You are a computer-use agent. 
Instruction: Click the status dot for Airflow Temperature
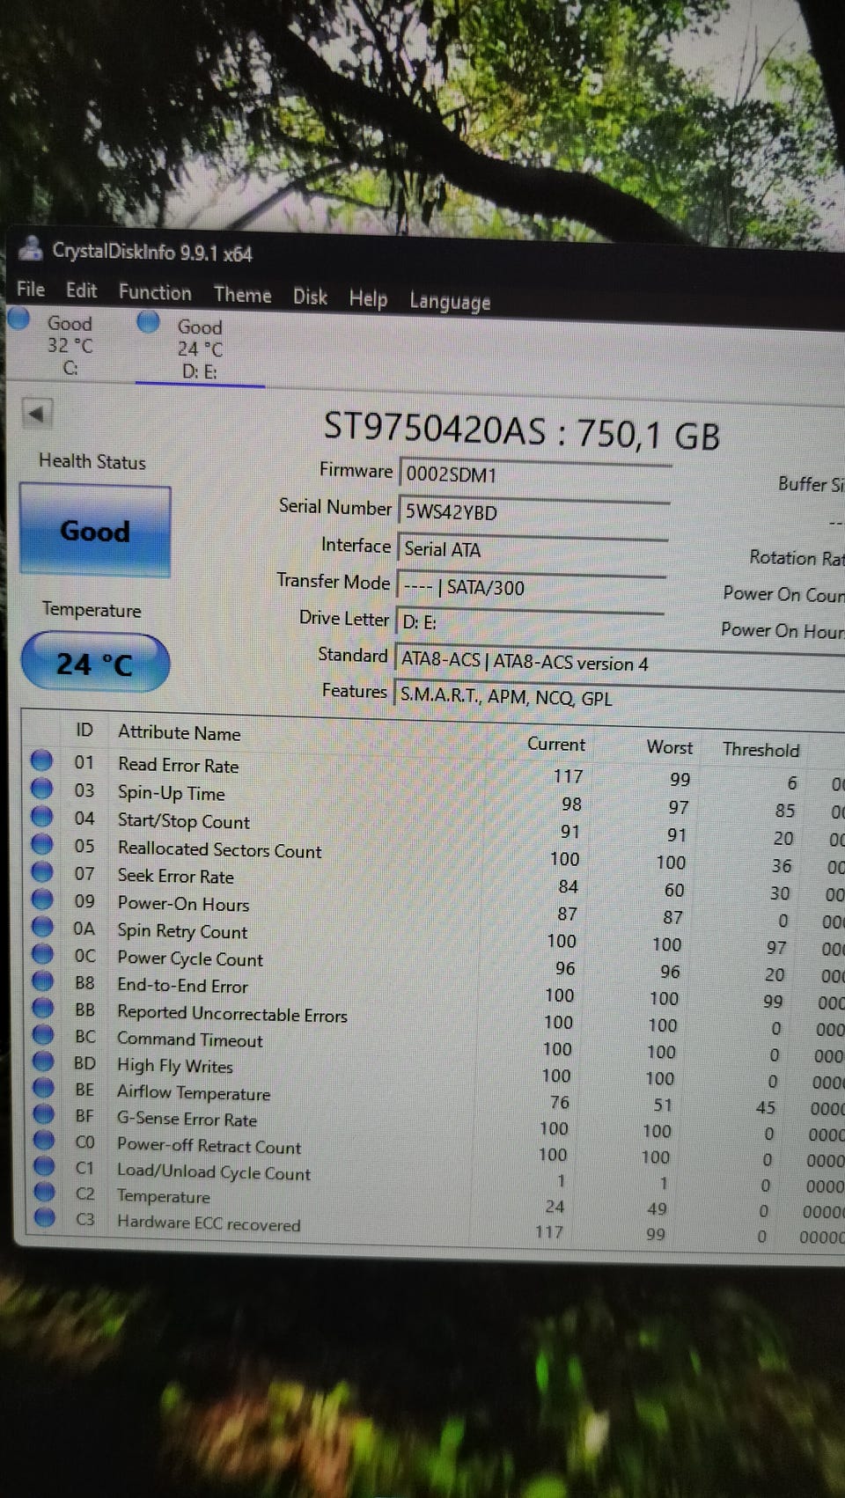click(x=43, y=1088)
